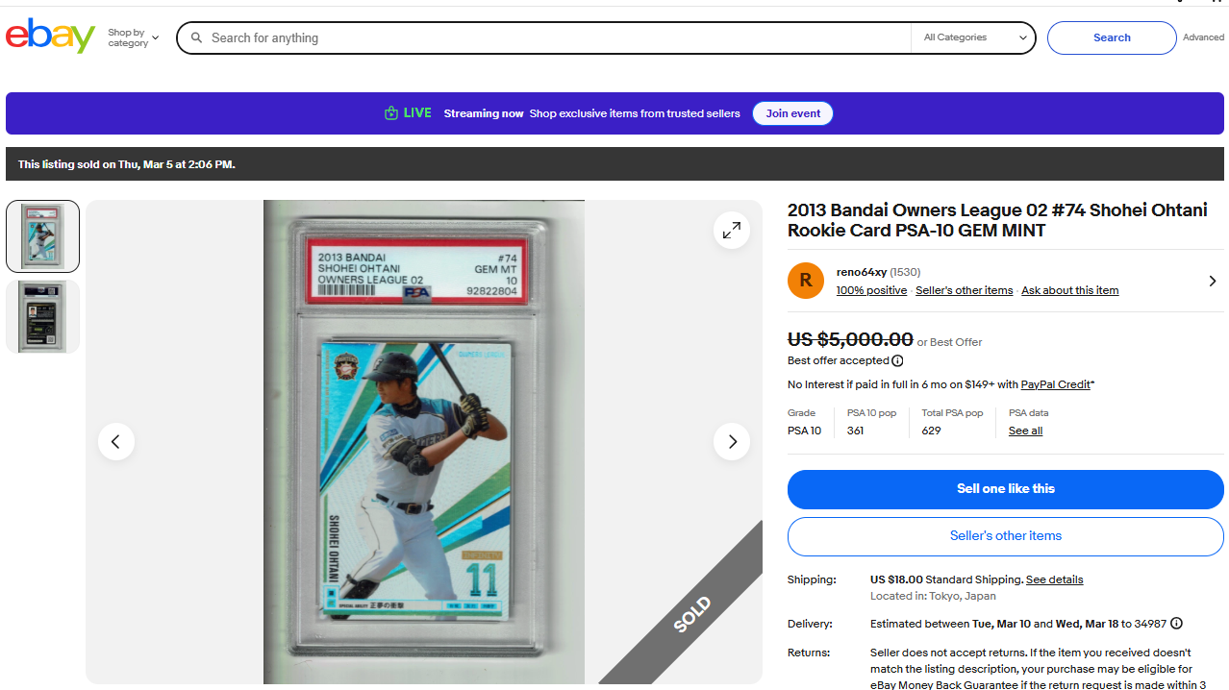Open All Categories combo box
The width and height of the screenshot is (1229, 690).
pos(973,38)
